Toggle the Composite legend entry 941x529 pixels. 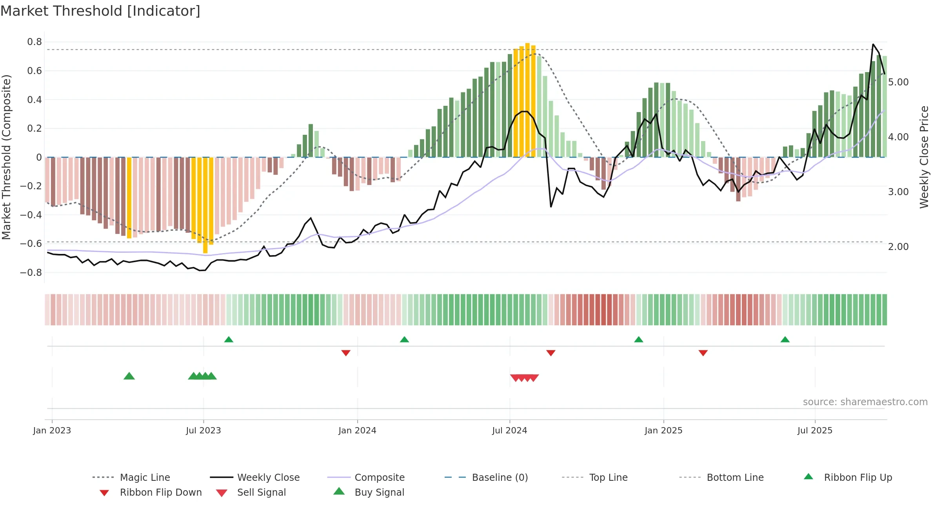pos(366,477)
